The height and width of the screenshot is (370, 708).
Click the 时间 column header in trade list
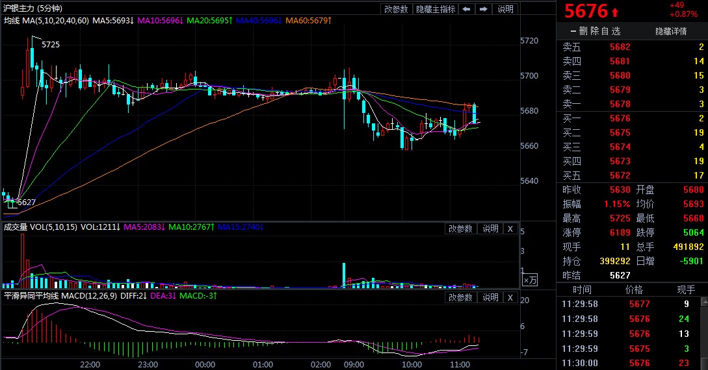[583, 290]
